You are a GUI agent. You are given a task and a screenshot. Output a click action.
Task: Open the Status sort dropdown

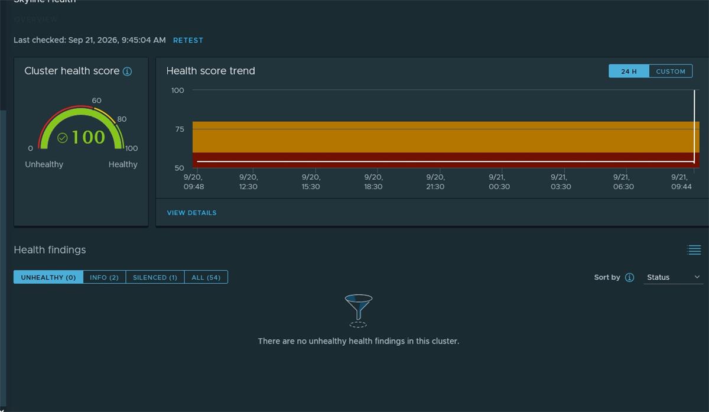pos(673,277)
